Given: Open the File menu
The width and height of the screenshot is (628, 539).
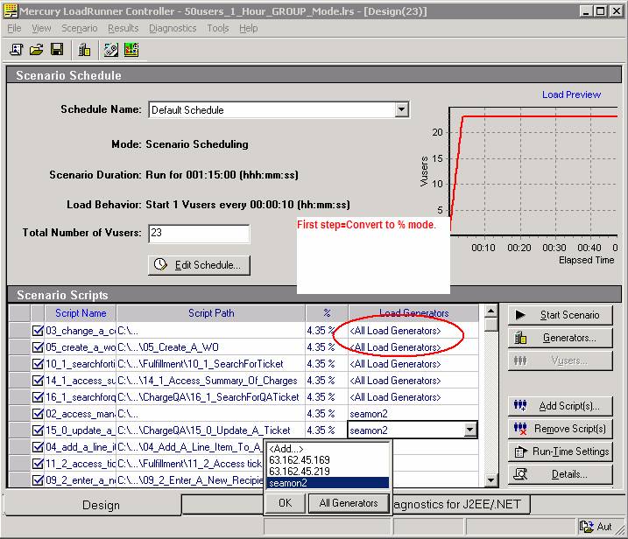Looking at the screenshot, I should click(x=14, y=28).
